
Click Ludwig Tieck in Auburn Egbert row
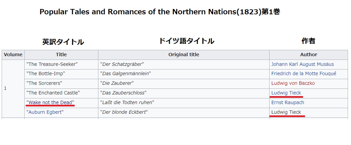(286, 112)
